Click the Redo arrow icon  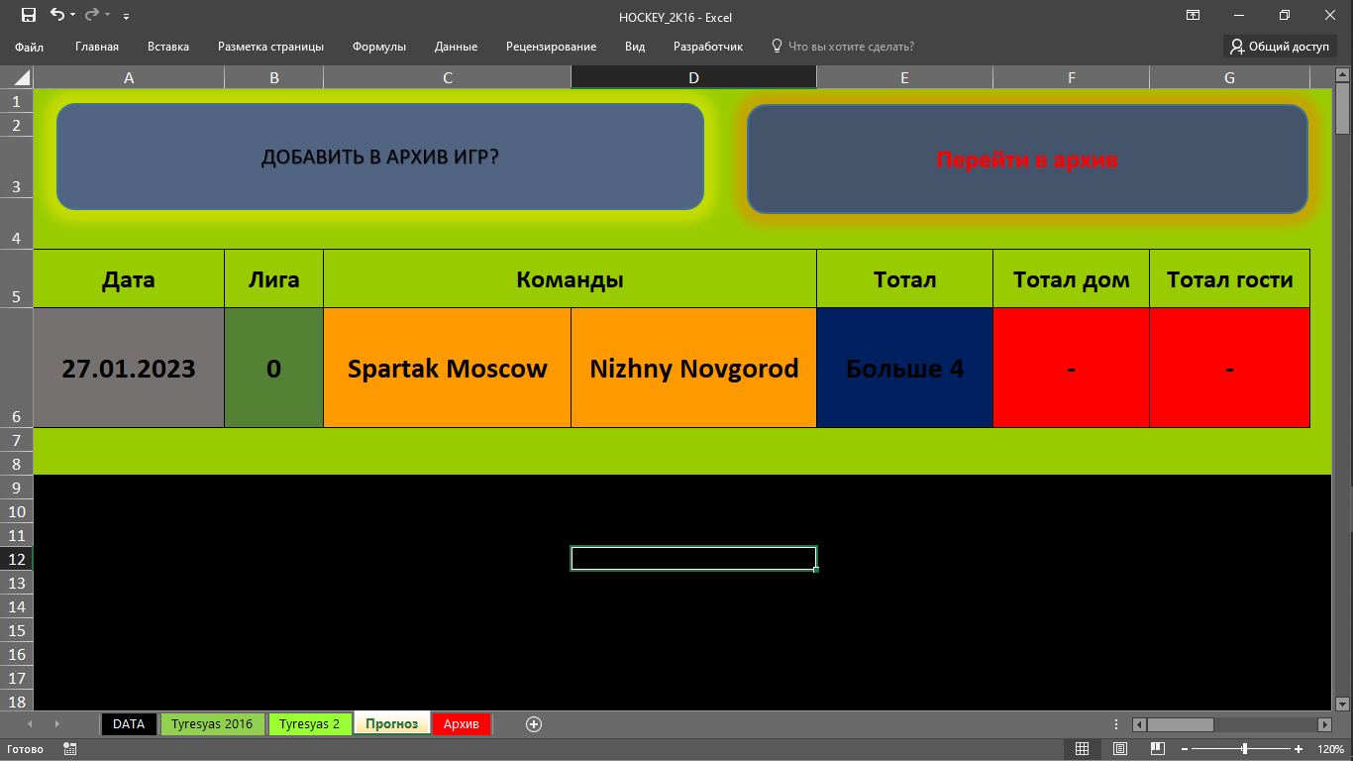pos(91,15)
